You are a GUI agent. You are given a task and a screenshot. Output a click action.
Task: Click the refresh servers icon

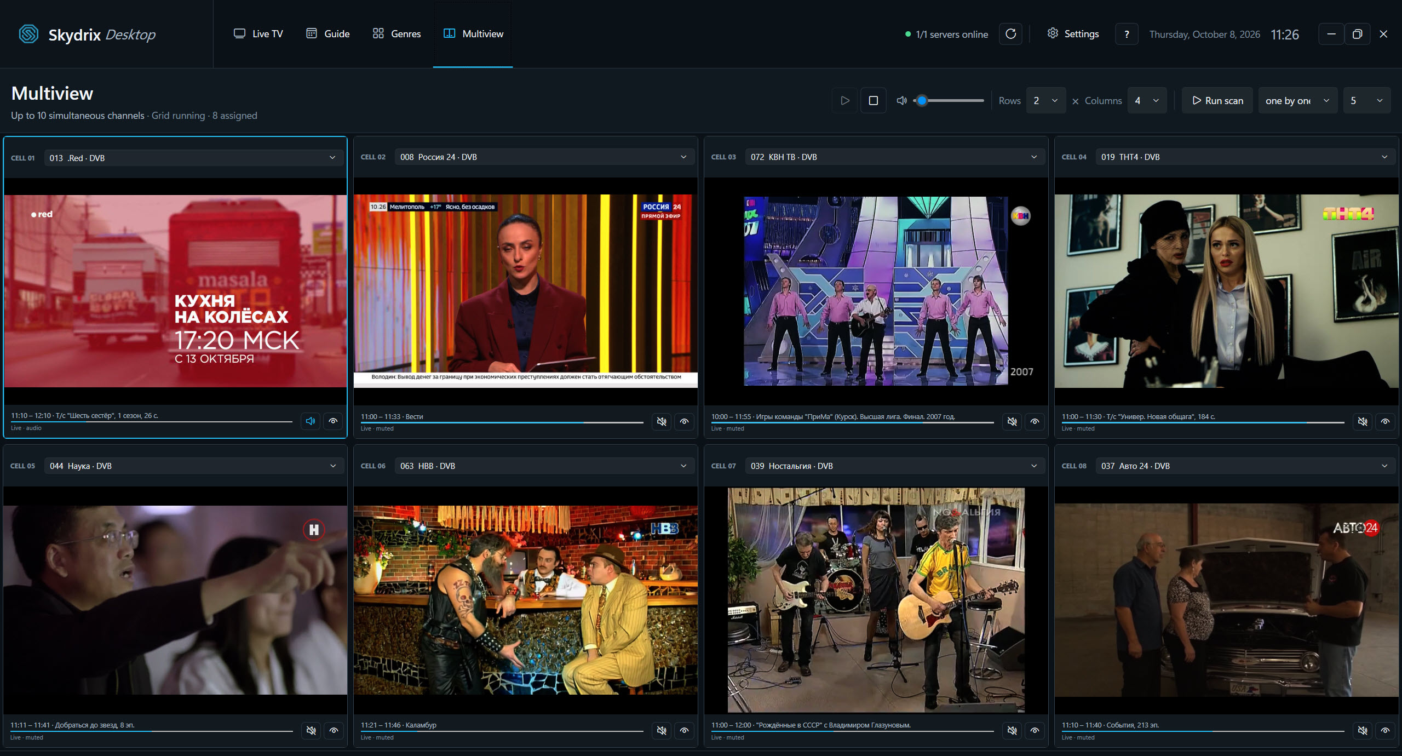pyautogui.click(x=1010, y=34)
